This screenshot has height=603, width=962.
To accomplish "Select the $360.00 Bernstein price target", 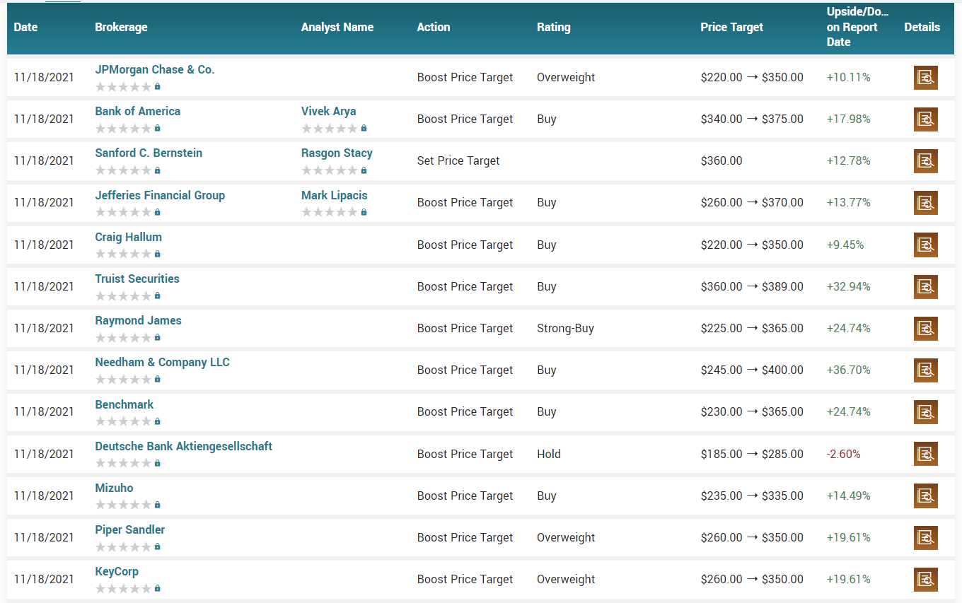I will tap(721, 160).
